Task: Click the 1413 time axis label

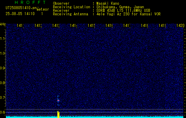Action: click(x=56, y=25)
